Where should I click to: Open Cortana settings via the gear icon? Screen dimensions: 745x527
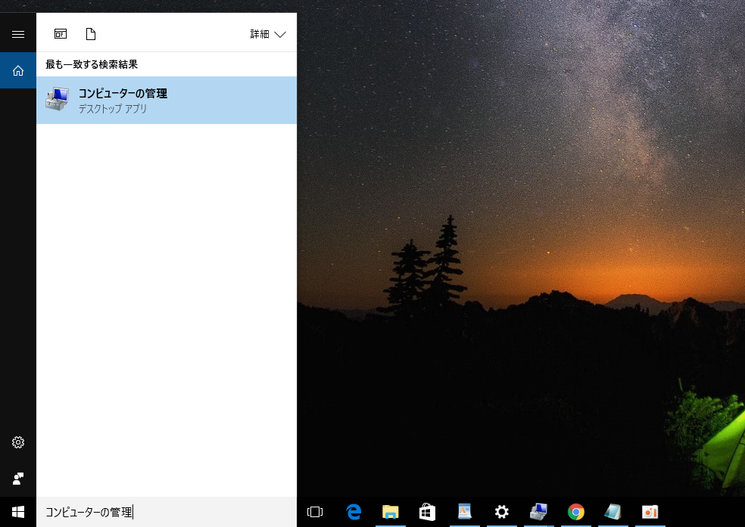(x=17, y=442)
